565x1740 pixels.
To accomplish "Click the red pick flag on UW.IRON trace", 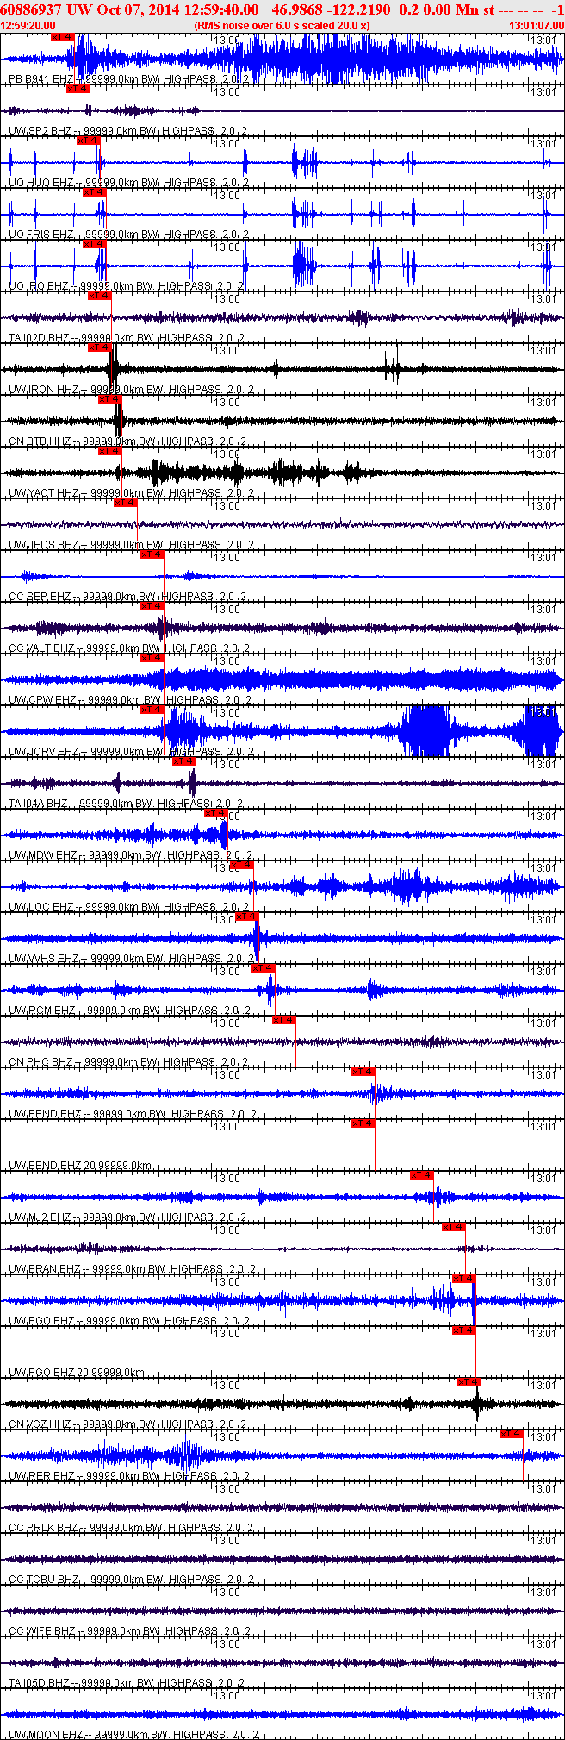I will [99, 347].
